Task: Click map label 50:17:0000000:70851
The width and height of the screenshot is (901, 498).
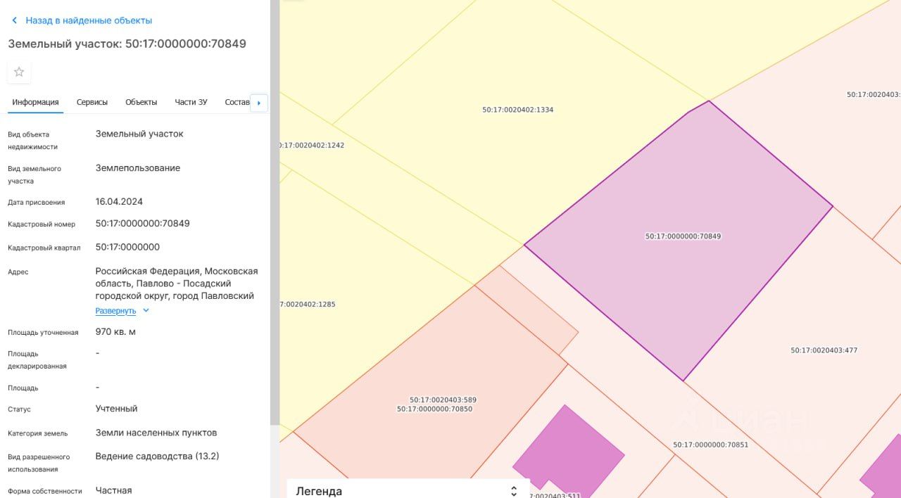Action: click(x=710, y=445)
